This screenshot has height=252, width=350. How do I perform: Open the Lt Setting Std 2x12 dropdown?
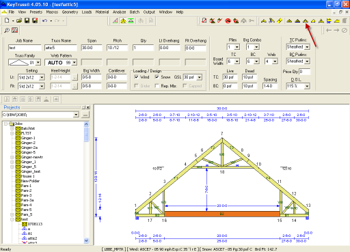pyautogui.click(x=42, y=78)
